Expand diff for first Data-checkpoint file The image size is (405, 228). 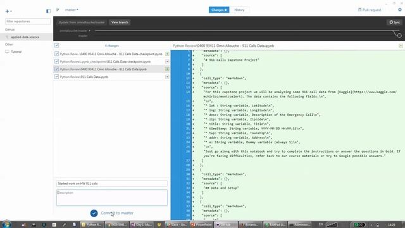[x=167, y=54]
